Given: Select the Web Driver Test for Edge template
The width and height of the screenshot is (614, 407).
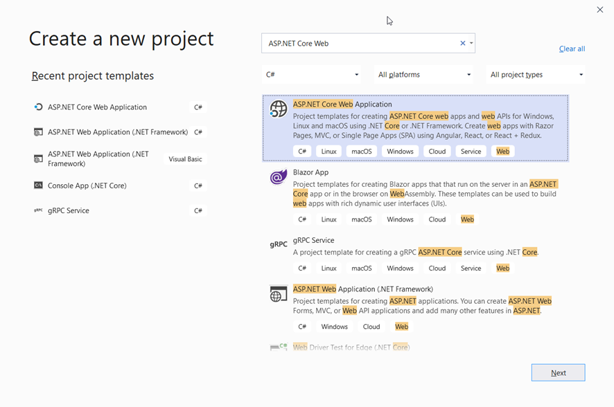Looking at the screenshot, I should (351, 347).
